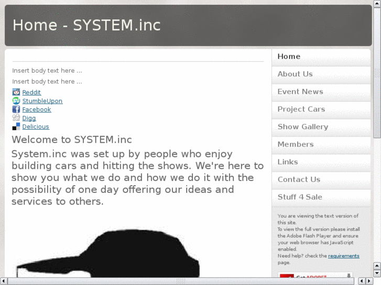Open the About Us menu item
This screenshot has height=285, width=381.
295,74
